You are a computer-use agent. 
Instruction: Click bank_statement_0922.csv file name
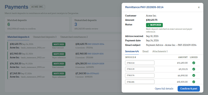click(x=33, y=58)
